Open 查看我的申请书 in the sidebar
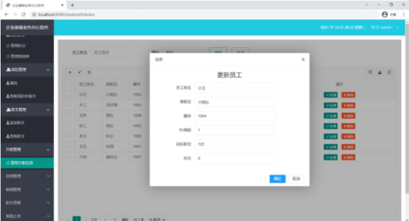The width and height of the screenshot is (409, 221). [27, 97]
